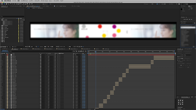Image resolution: width=196 pixels, height=110 pixels.
Task: Hide layer 2 using its eye icon
Action: coord(1,56)
